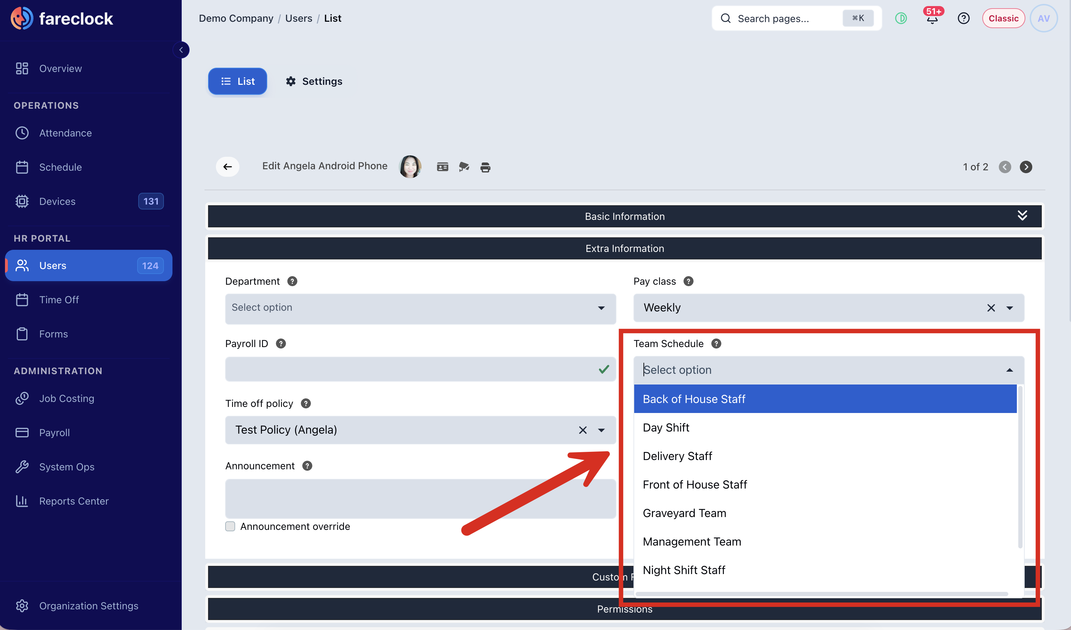Viewport: 1071px width, 630px height.
Task: Click the security camera icon beside avatar
Action: click(464, 167)
